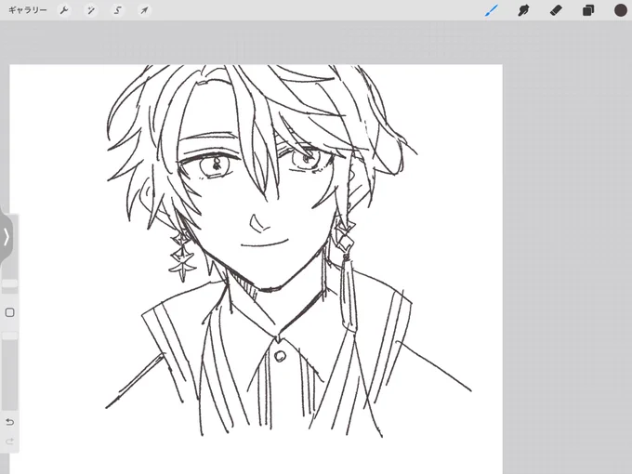Open the ギャラリー gallery

tap(27, 10)
